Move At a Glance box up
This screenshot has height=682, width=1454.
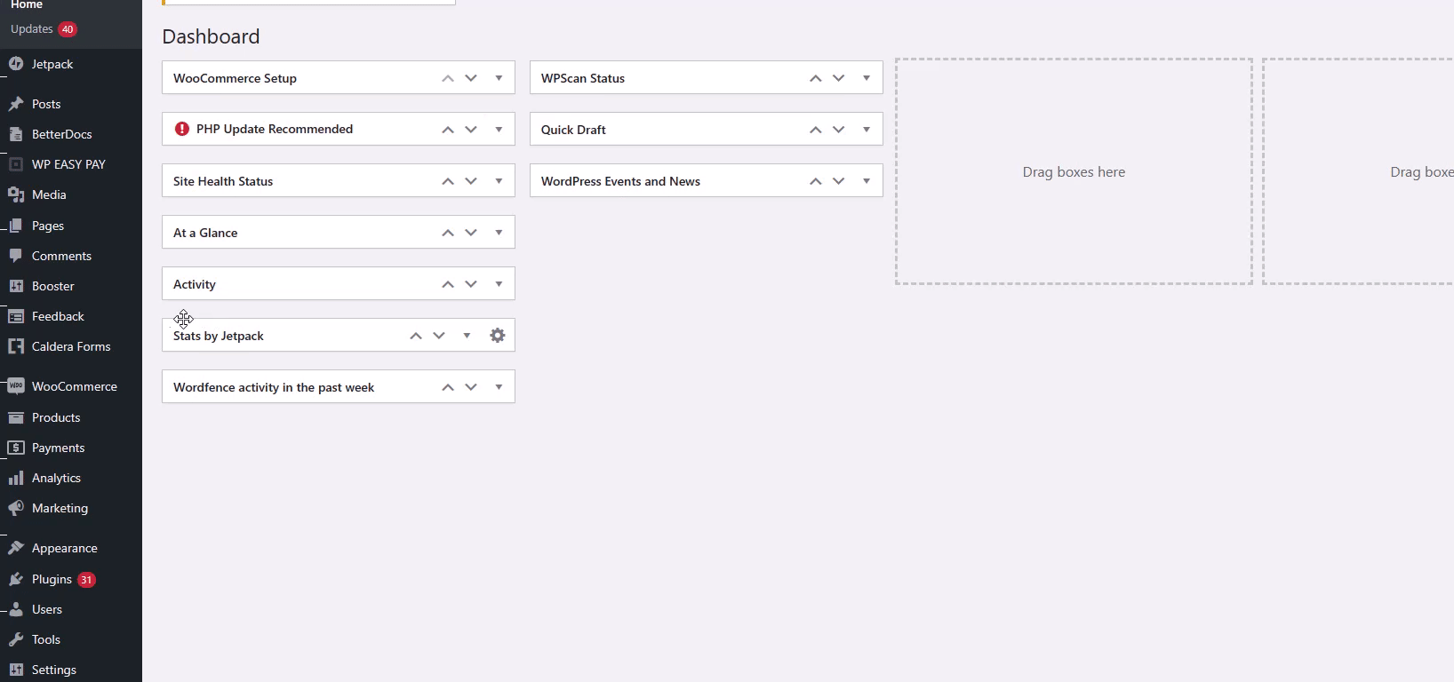[x=448, y=233]
